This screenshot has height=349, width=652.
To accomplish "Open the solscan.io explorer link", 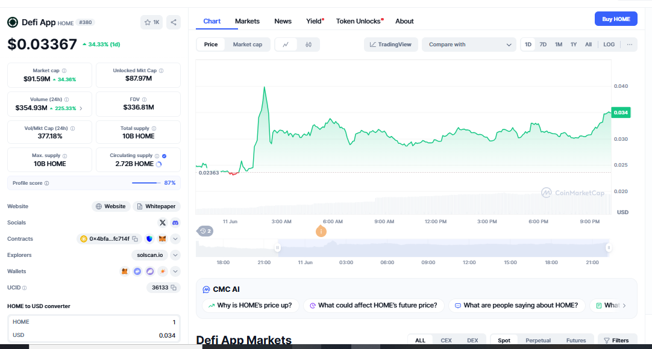I will [149, 255].
